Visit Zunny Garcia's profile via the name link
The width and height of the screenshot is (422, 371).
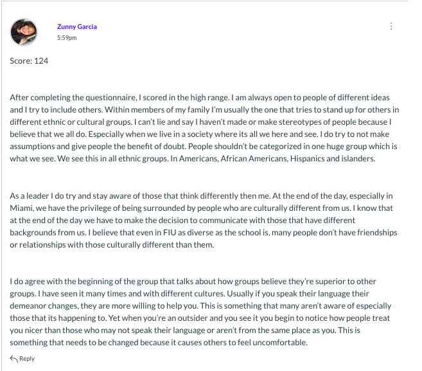(77, 26)
